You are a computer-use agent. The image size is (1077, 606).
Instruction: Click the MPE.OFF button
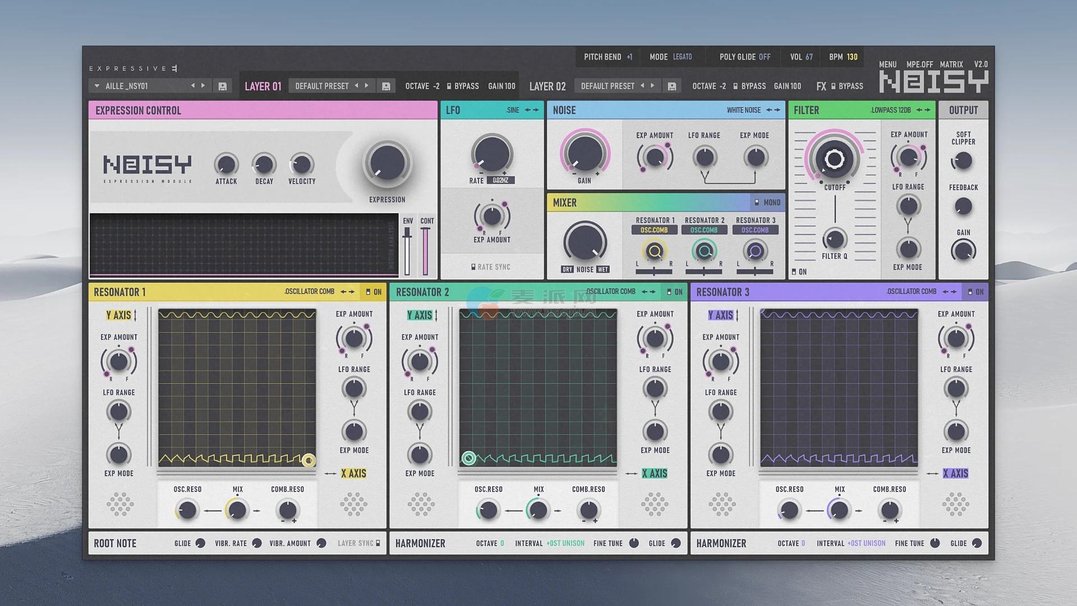919,65
